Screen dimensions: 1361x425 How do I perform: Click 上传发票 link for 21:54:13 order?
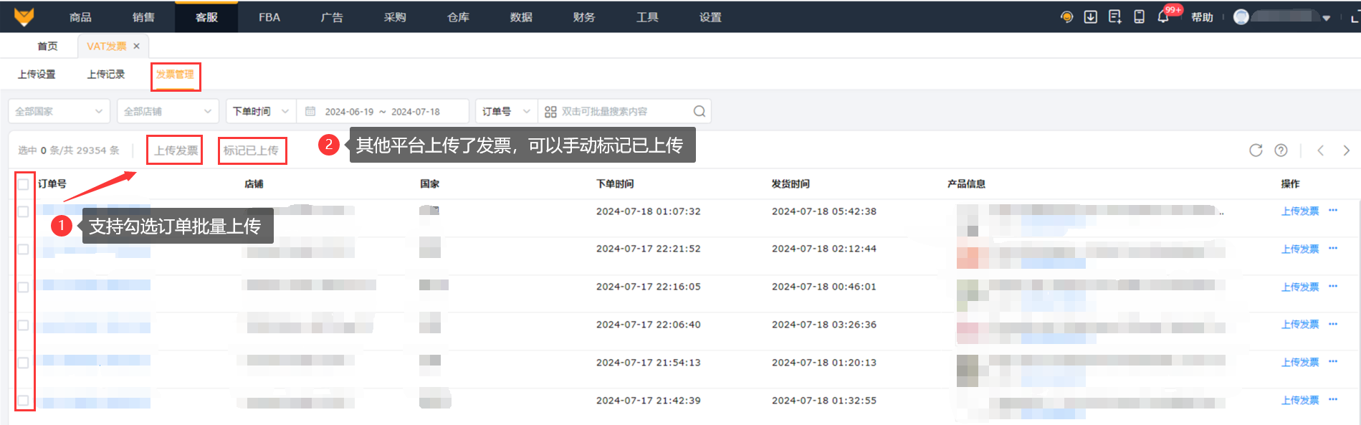(1300, 362)
